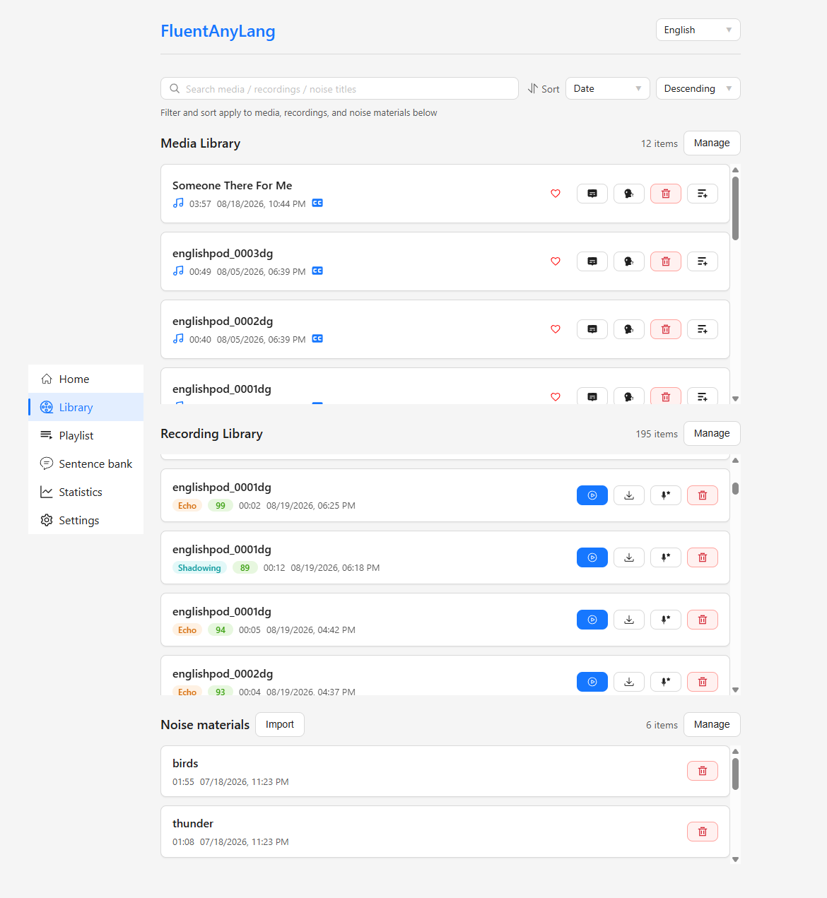
Task: Open the English language dropdown
Action: pos(698,30)
